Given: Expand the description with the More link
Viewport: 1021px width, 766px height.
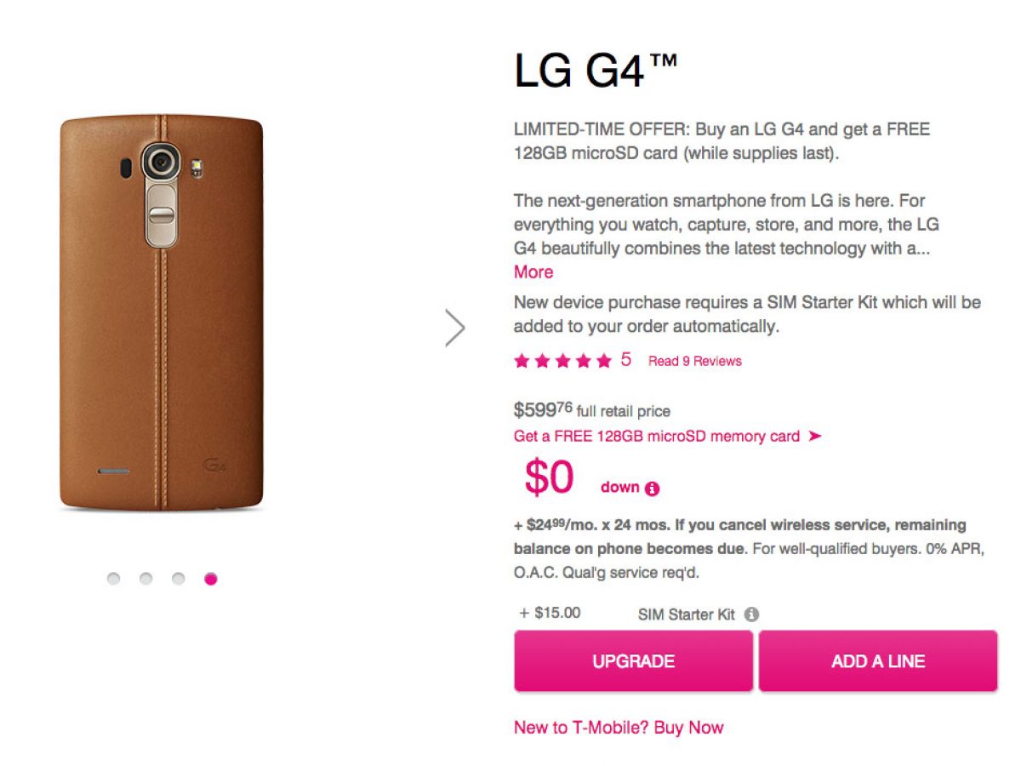Looking at the screenshot, I should [533, 272].
